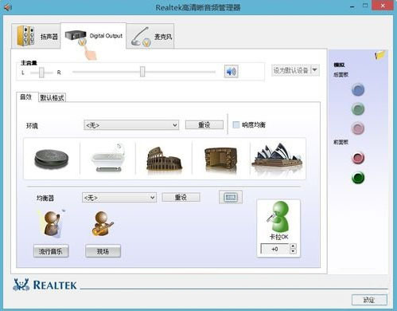Click the main volume slider handle
Screen dimensions: 397x311
pyautogui.click(x=142, y=72)
